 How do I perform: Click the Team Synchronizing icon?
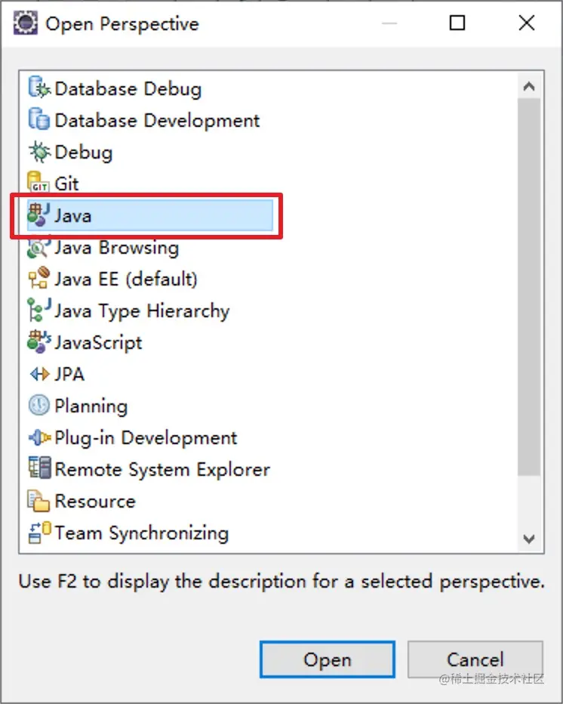click(39, 533)
